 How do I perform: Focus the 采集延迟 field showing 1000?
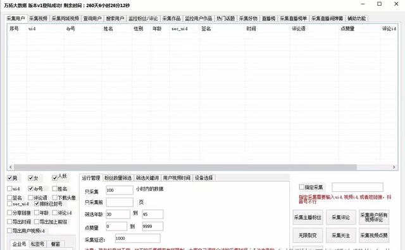coord(138,239)
